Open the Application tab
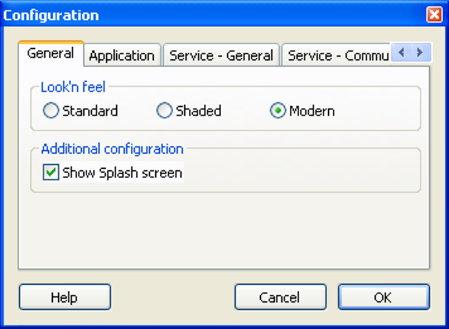The width and height of the screenshot is (449, 329). (122, 55)
